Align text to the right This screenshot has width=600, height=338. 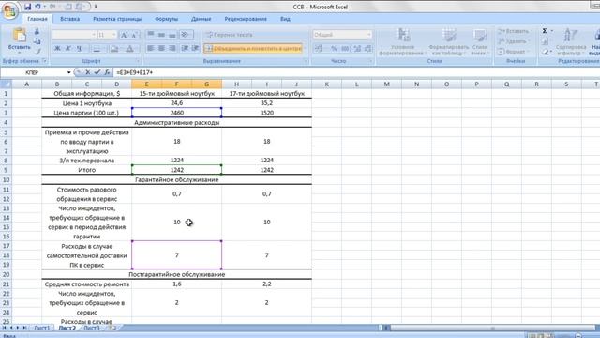tap(172, 48)
